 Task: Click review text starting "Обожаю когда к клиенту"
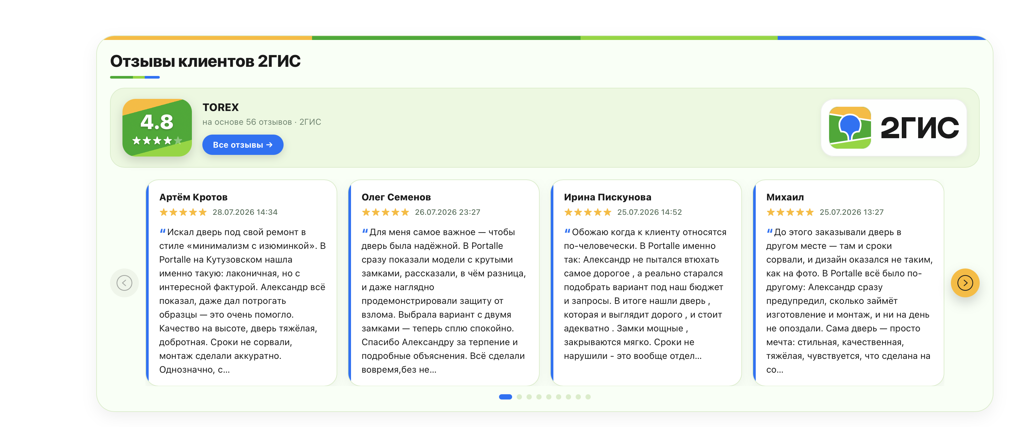(645, 294)
